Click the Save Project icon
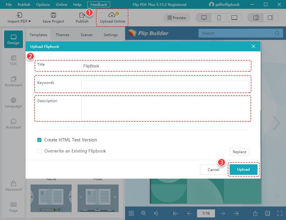 (x=53, y=15)
